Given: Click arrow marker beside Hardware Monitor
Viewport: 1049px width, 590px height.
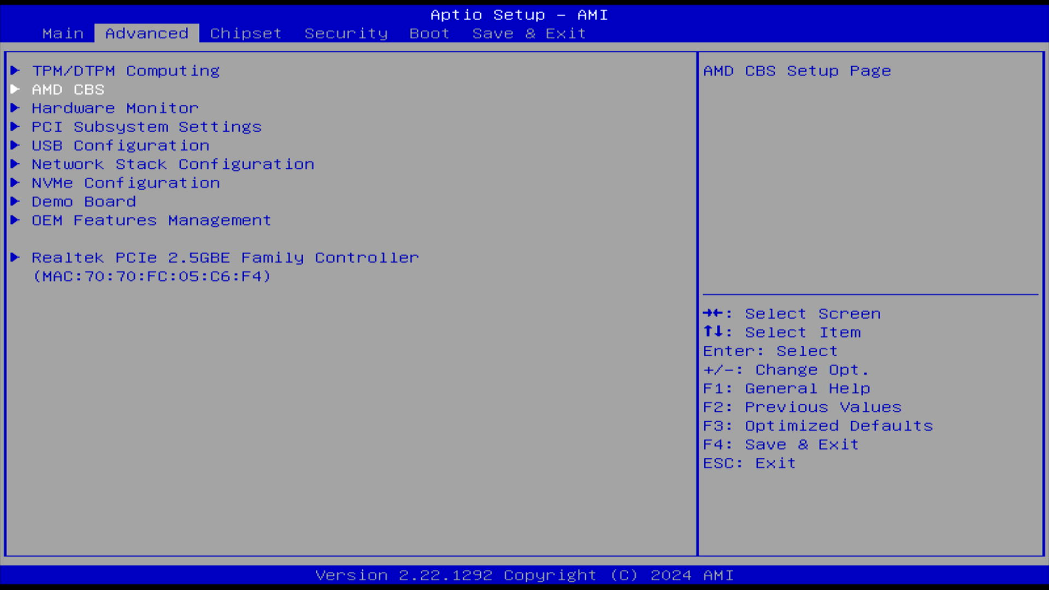Looking at the screenshot, I should [15, 108].
